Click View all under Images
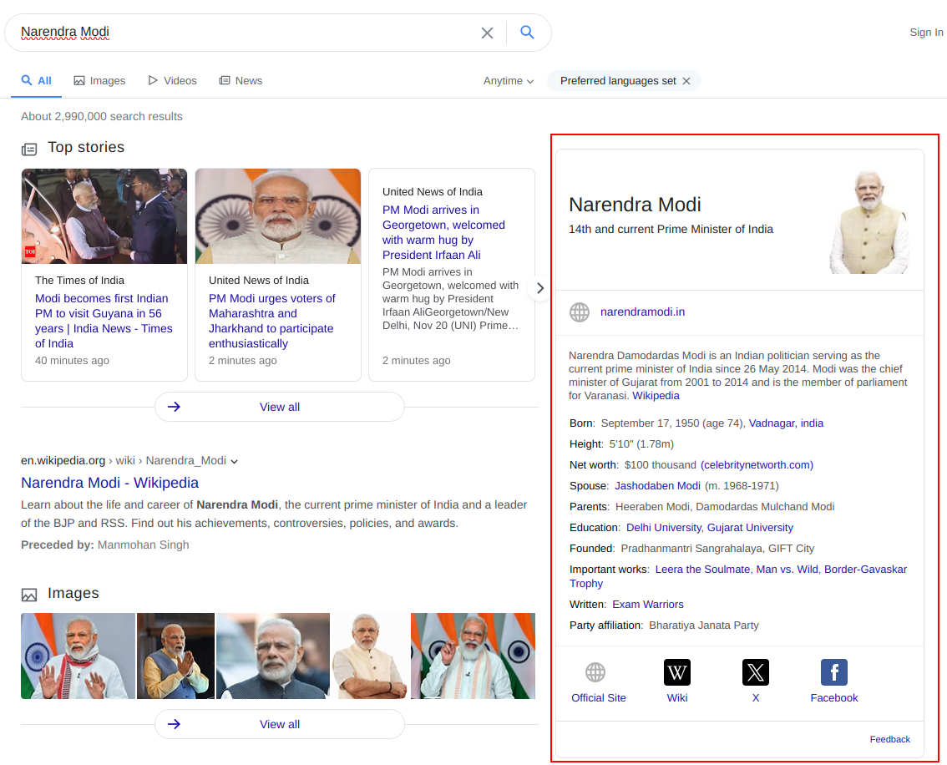Image resolution: width=947 pixels, height=765 pixels. pyautogui.click(x=280, y=724)
